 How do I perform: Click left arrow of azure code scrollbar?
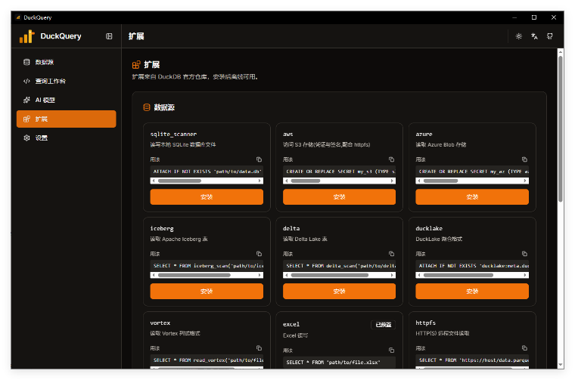coord(419,181)
